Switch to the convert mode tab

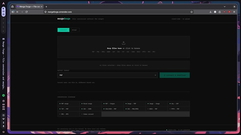(63, 30)
